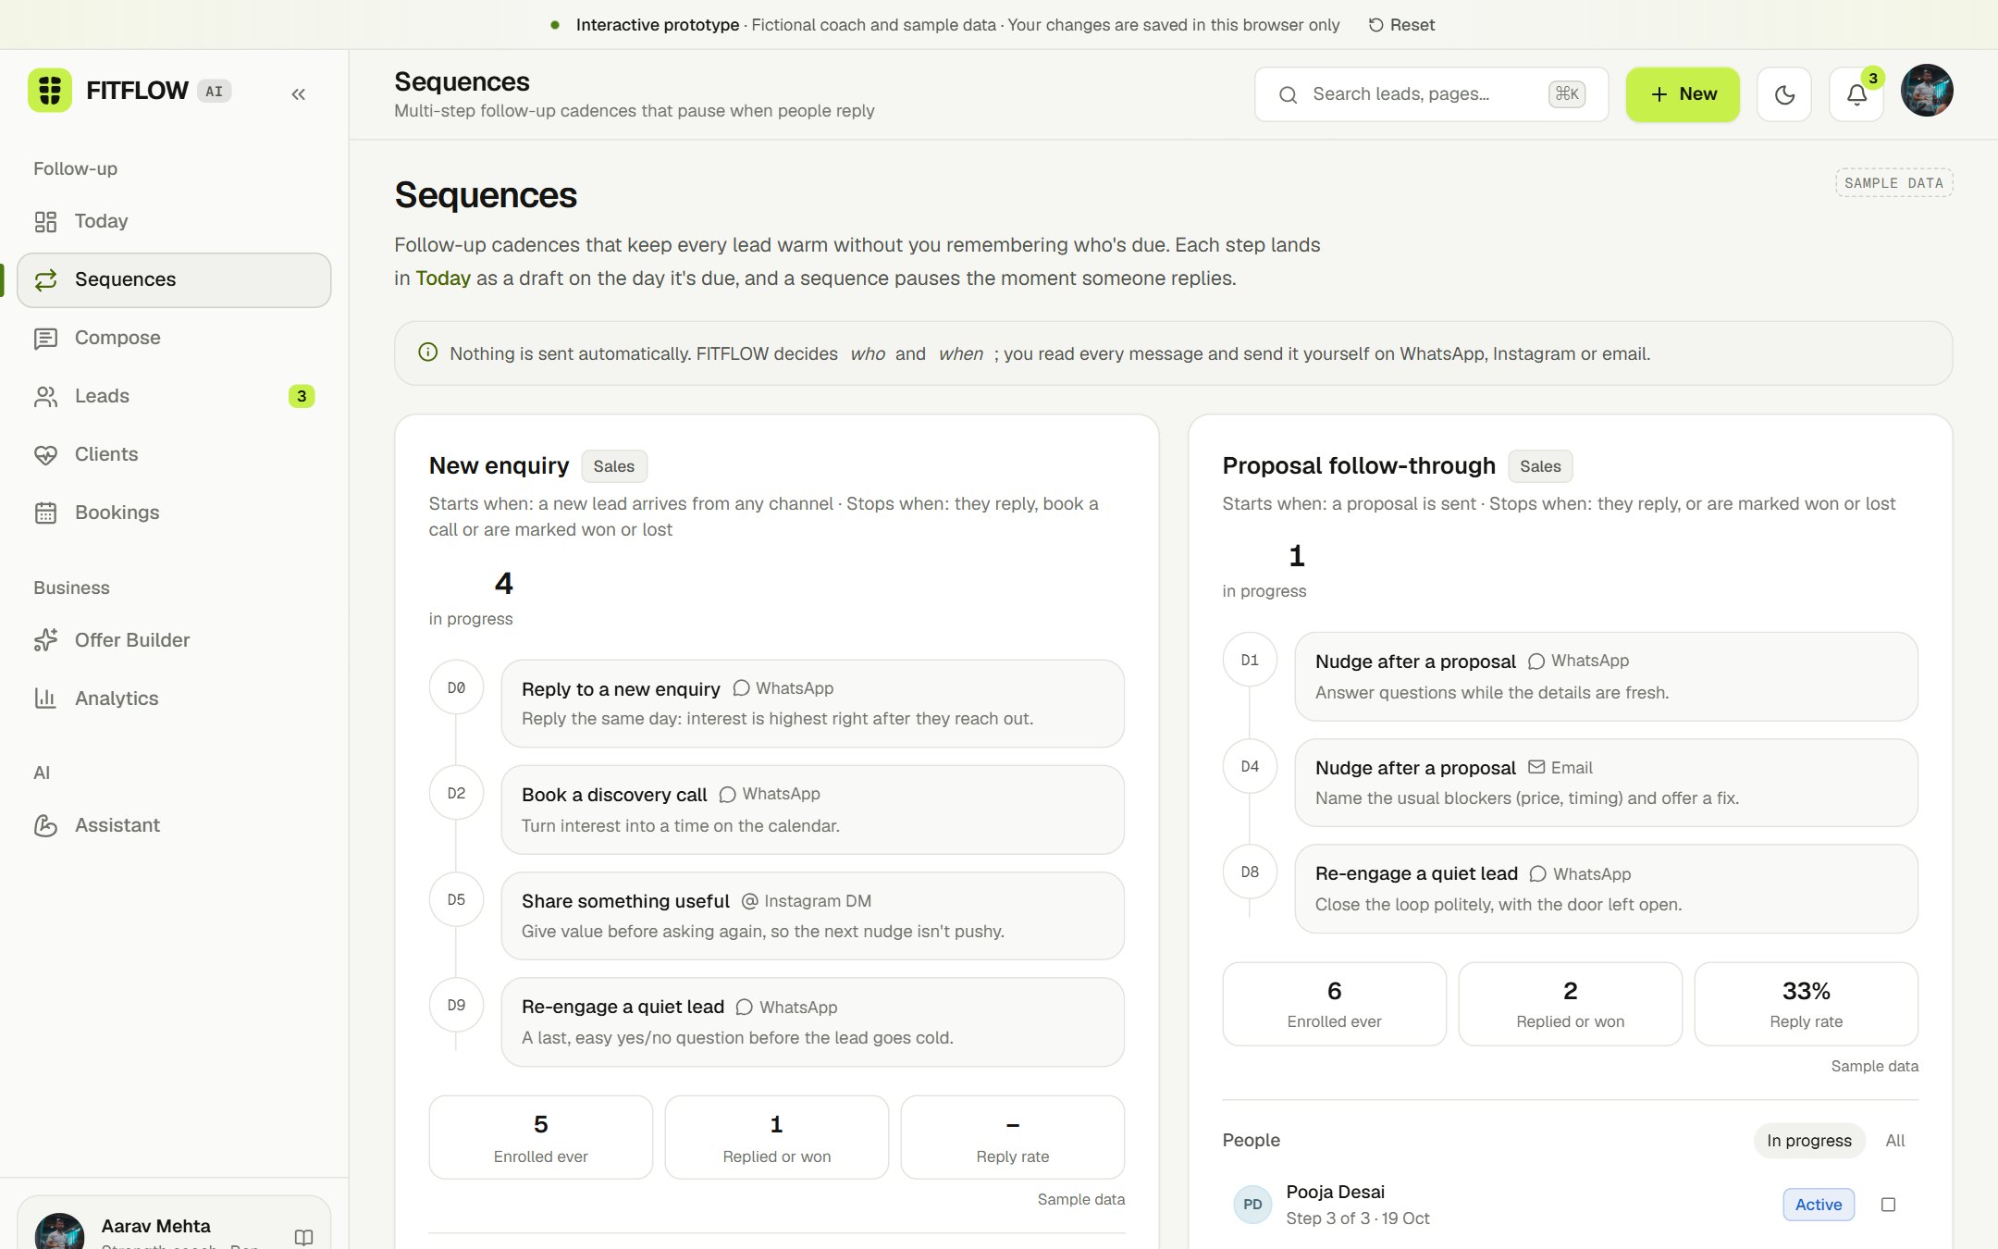Go to Leads in sidebar

pyautogui.click(x=174, y=396)
